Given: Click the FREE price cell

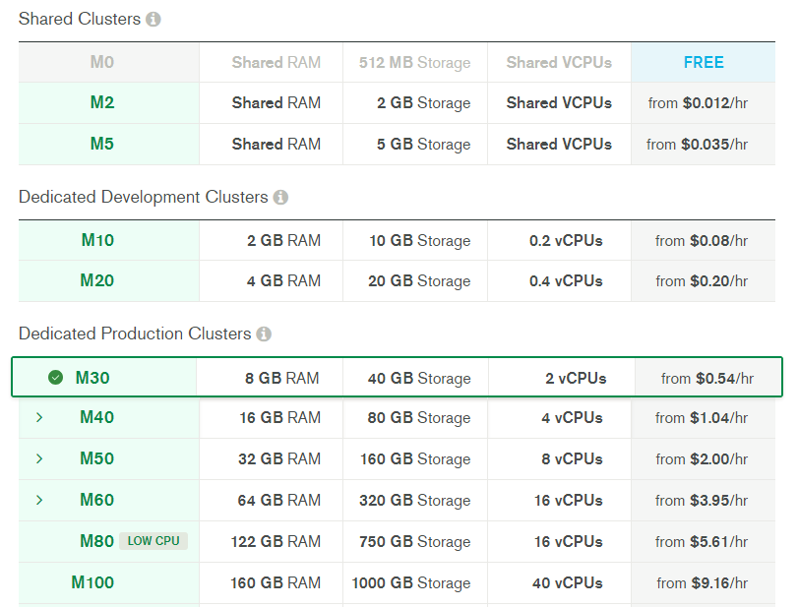Looking at the screenshot, I should (704, 63).
